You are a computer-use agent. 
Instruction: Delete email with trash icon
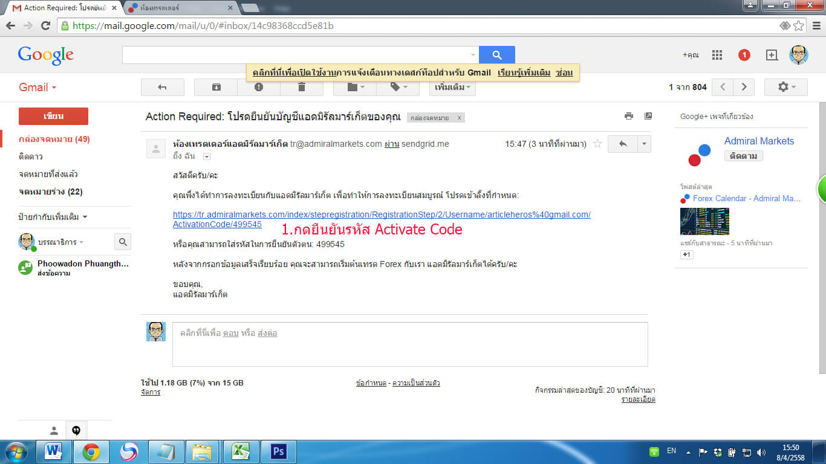(x=302, y=87)
